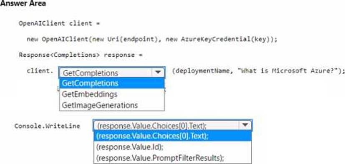Click the client. code prefix
The image size is (345, 164).
[x=40, y=71]
